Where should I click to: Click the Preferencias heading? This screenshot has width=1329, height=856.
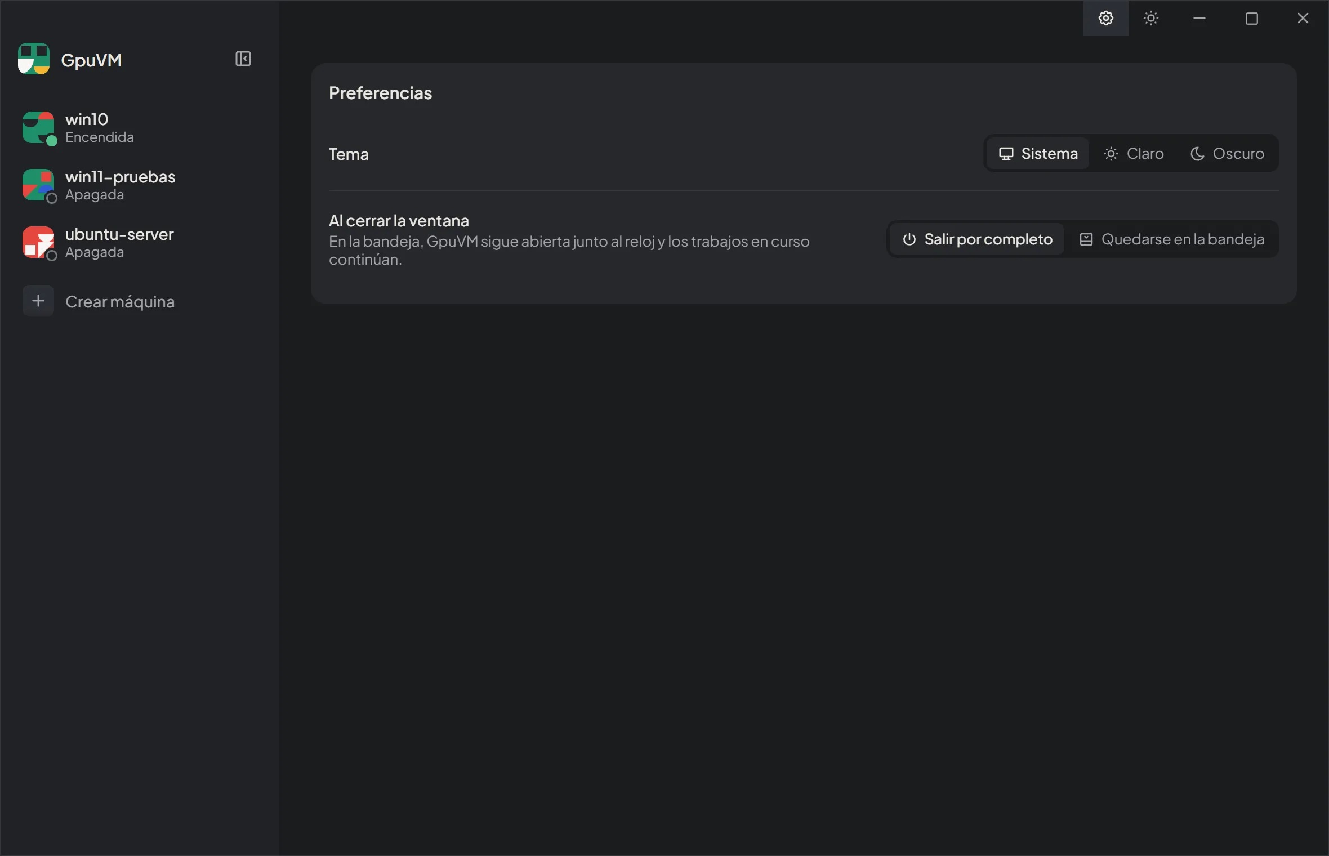point(380,93)
